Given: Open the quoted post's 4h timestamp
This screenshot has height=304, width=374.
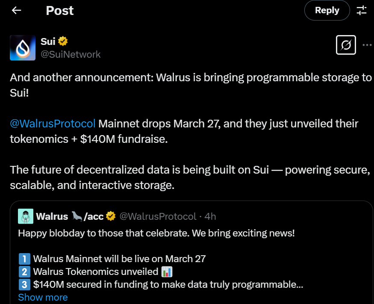Looking at the screenshot, I should point(210,216).
